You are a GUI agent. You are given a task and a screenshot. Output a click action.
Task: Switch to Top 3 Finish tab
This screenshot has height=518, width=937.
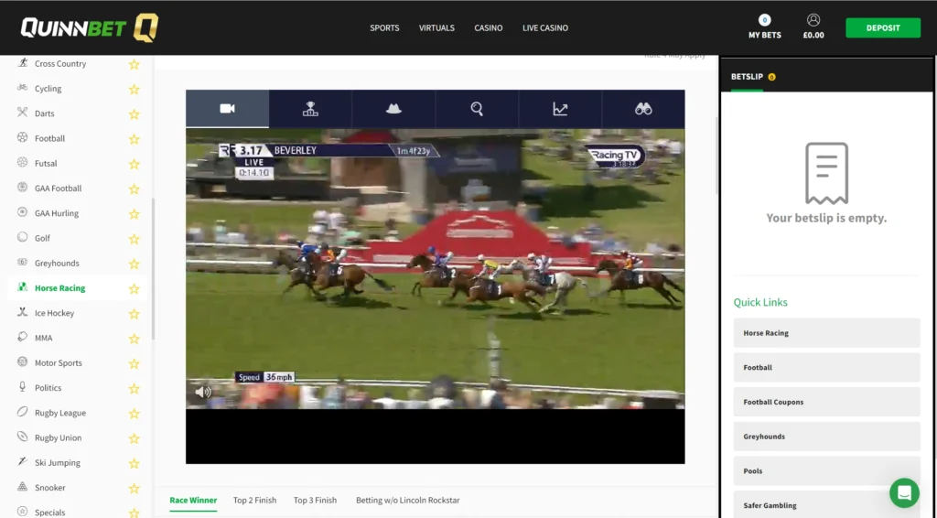tap(315, 500)
